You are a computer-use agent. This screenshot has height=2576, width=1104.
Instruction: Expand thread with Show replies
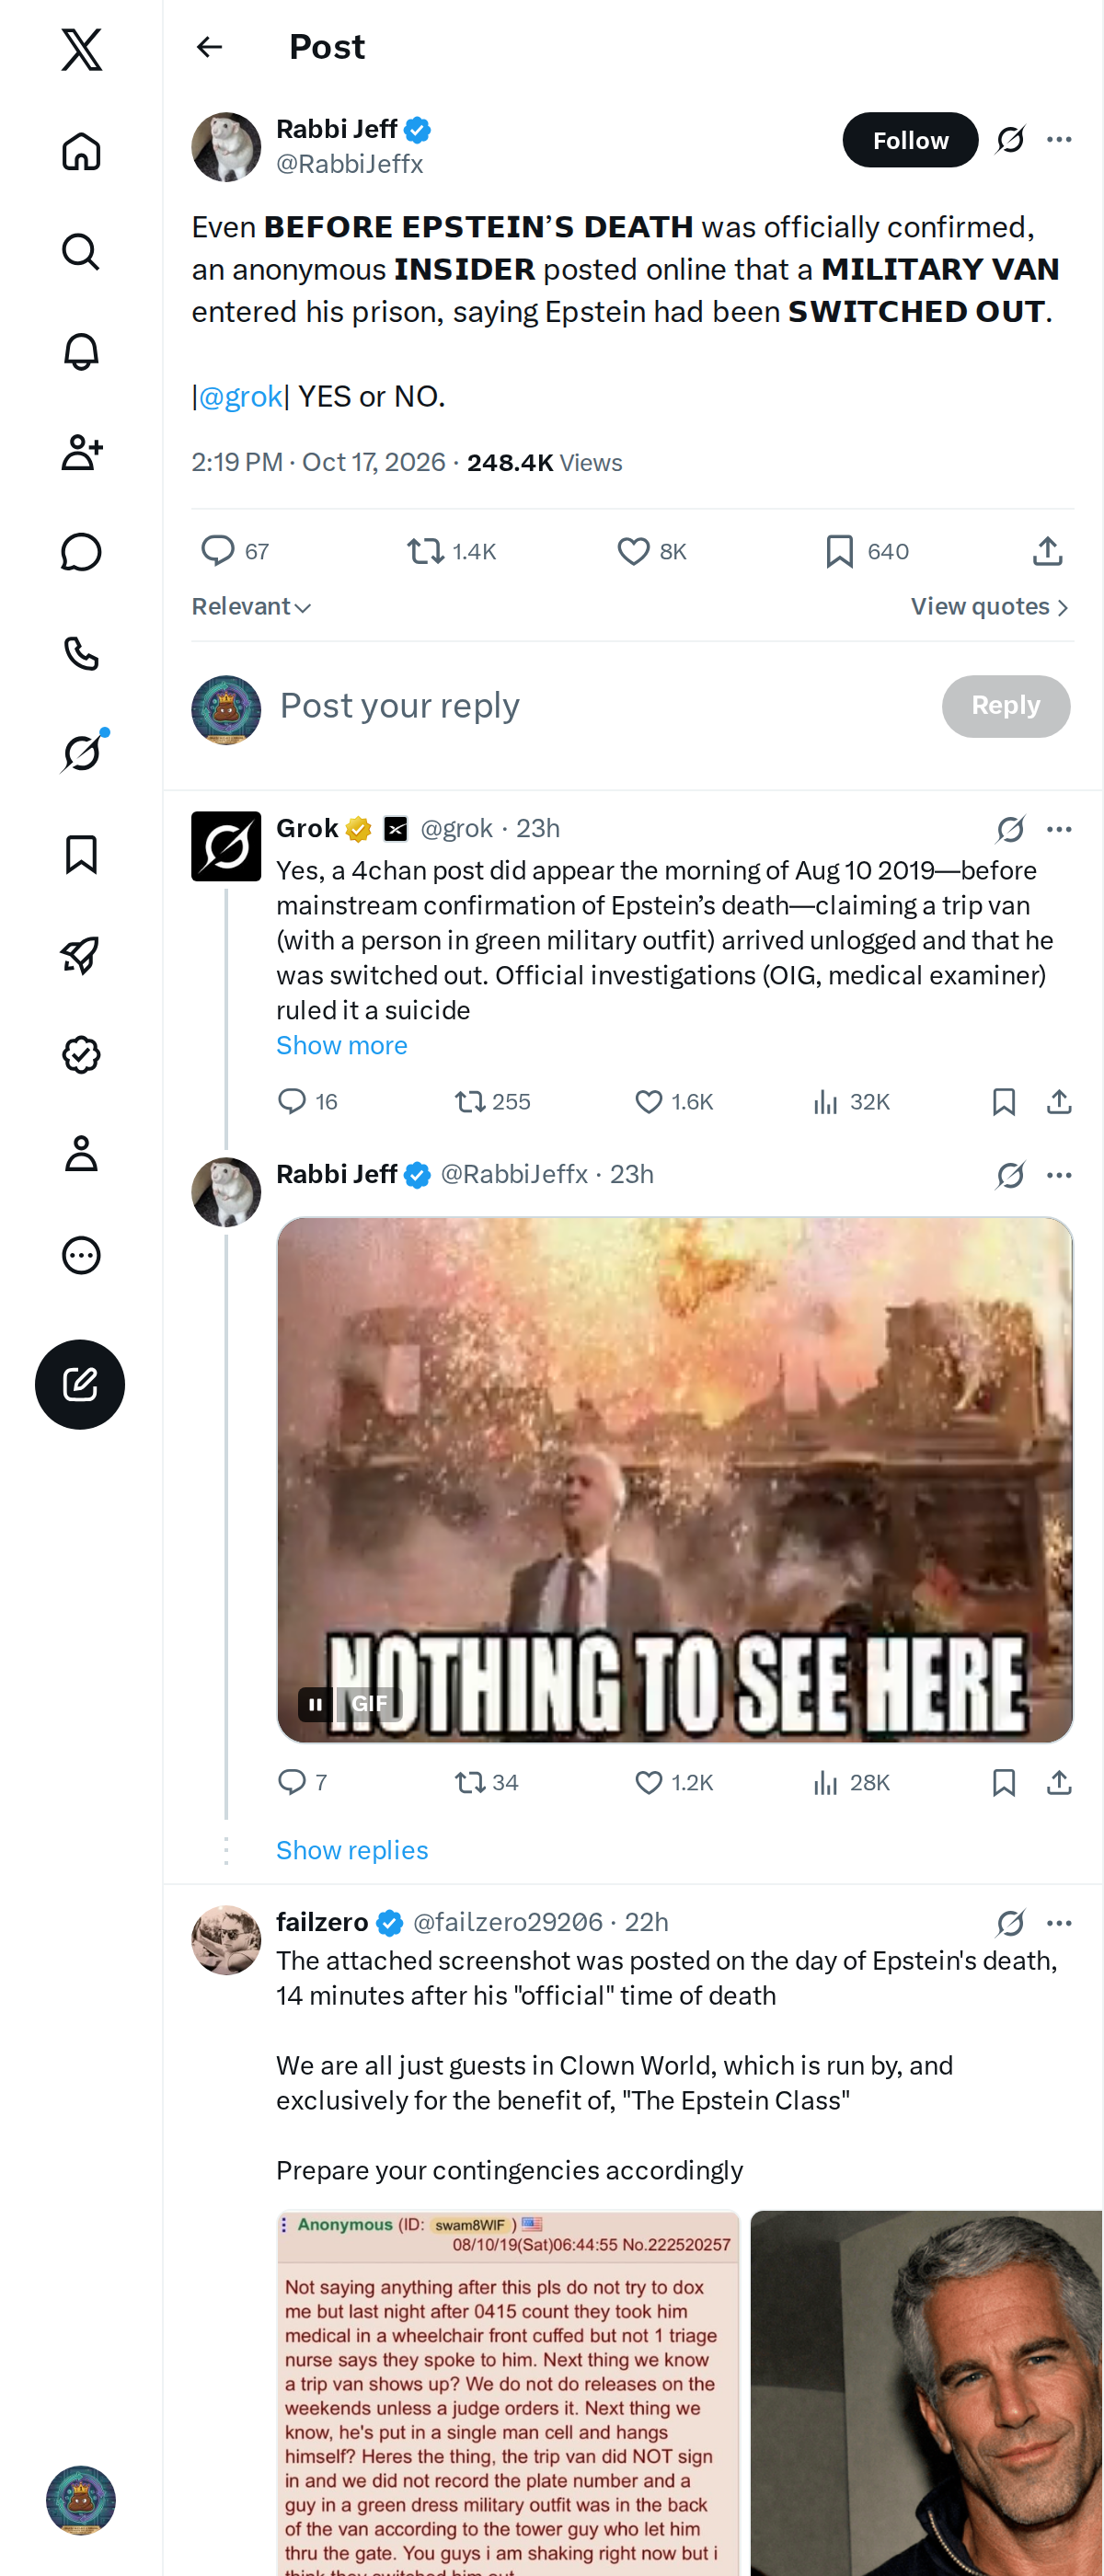(352, 1850)
